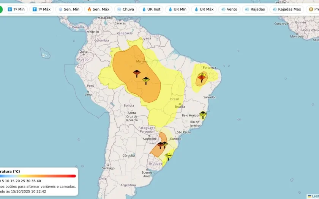
Task: Click the droplet icon for UR Inst
Action: pos(144,9)
